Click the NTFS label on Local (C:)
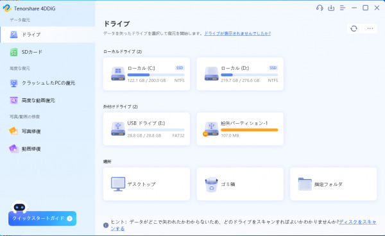 point(180,80)
